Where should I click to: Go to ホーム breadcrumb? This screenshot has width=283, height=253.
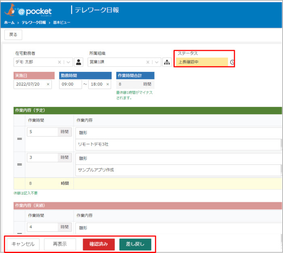pos(9,23)
